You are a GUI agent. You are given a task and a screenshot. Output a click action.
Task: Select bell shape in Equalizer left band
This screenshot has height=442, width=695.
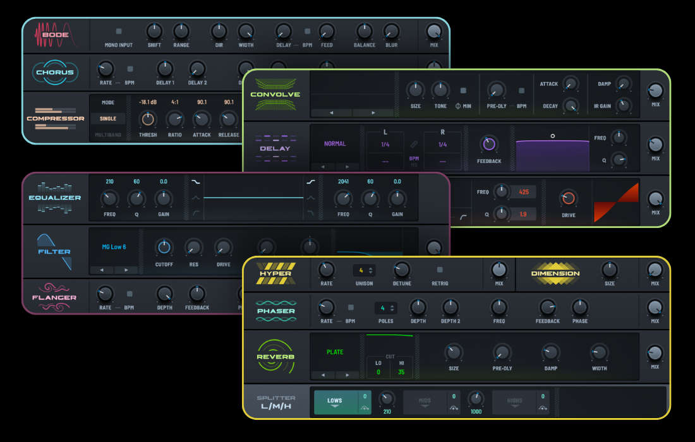click(195, 198)
